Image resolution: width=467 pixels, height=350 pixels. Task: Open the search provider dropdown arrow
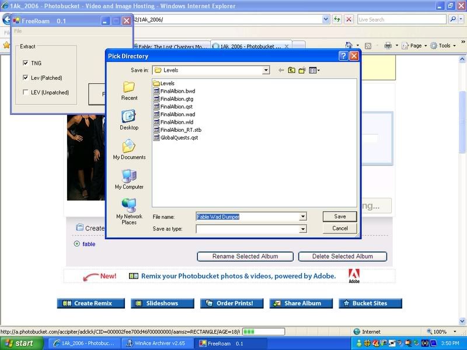pyautogui.click(x=461, y=19)
